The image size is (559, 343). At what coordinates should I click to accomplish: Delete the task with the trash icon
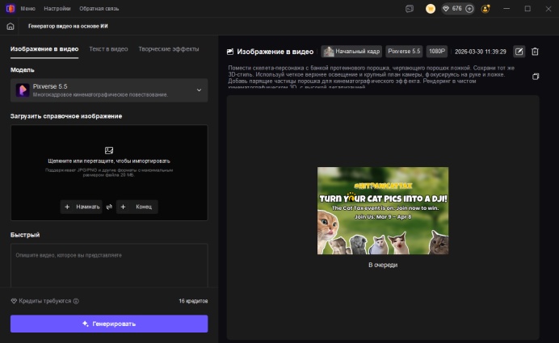point(535,52)
